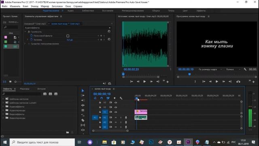Image resolution: width=259 pixels, height=146 pixels.
Task: Expand Аудиопереходы folder
Action: point(3,110)
